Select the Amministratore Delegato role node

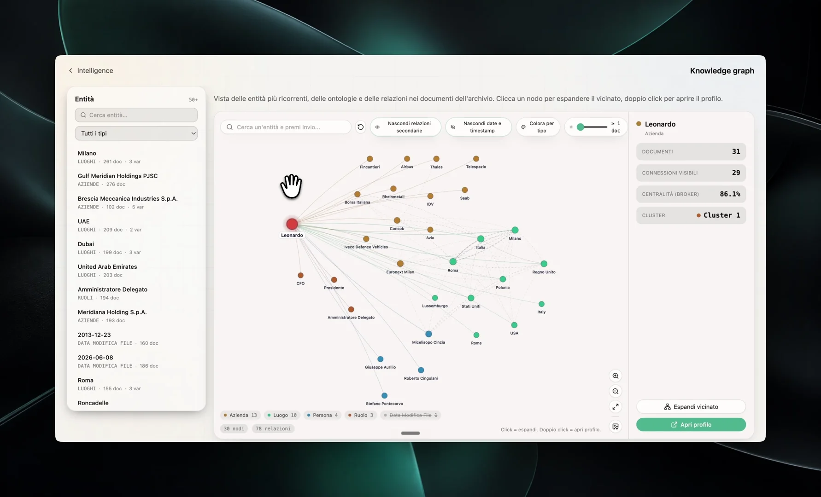pos(351,310)
